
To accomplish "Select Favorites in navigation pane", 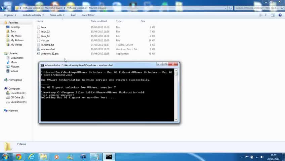I will click(13, 23).
